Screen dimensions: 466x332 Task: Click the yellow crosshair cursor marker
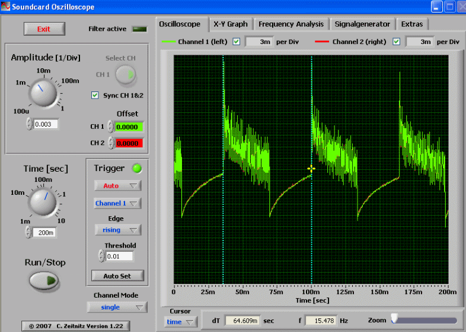pos(311,169)
